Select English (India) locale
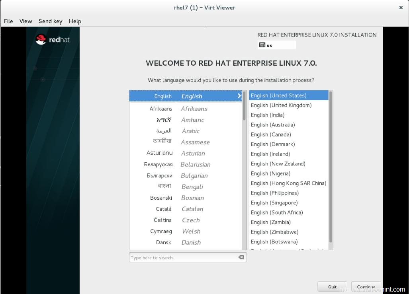The image size is (409, 294). click(x=268, y=115)
